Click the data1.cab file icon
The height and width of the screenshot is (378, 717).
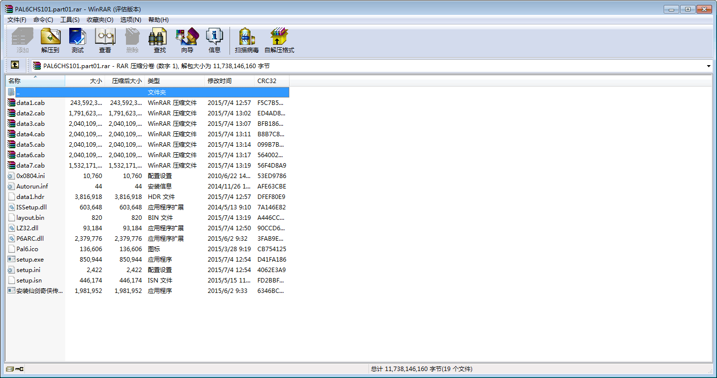pyautogui.click(x=12, y=102)
